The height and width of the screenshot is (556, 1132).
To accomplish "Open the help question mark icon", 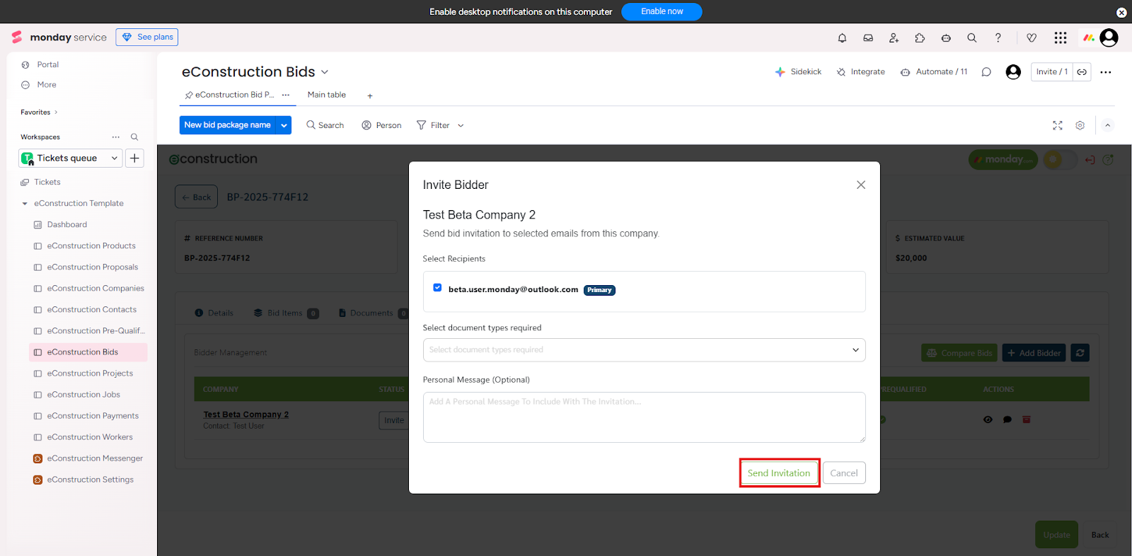I will (998, 38).
